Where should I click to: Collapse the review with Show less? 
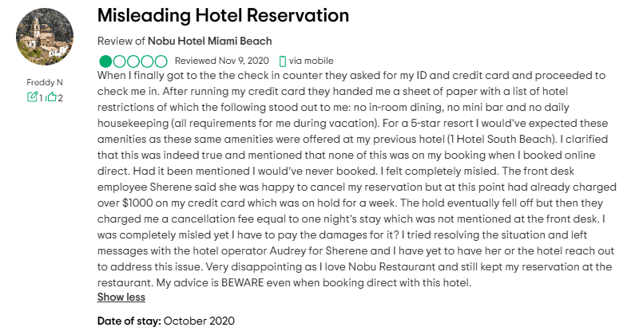click(x=121, y=297)
